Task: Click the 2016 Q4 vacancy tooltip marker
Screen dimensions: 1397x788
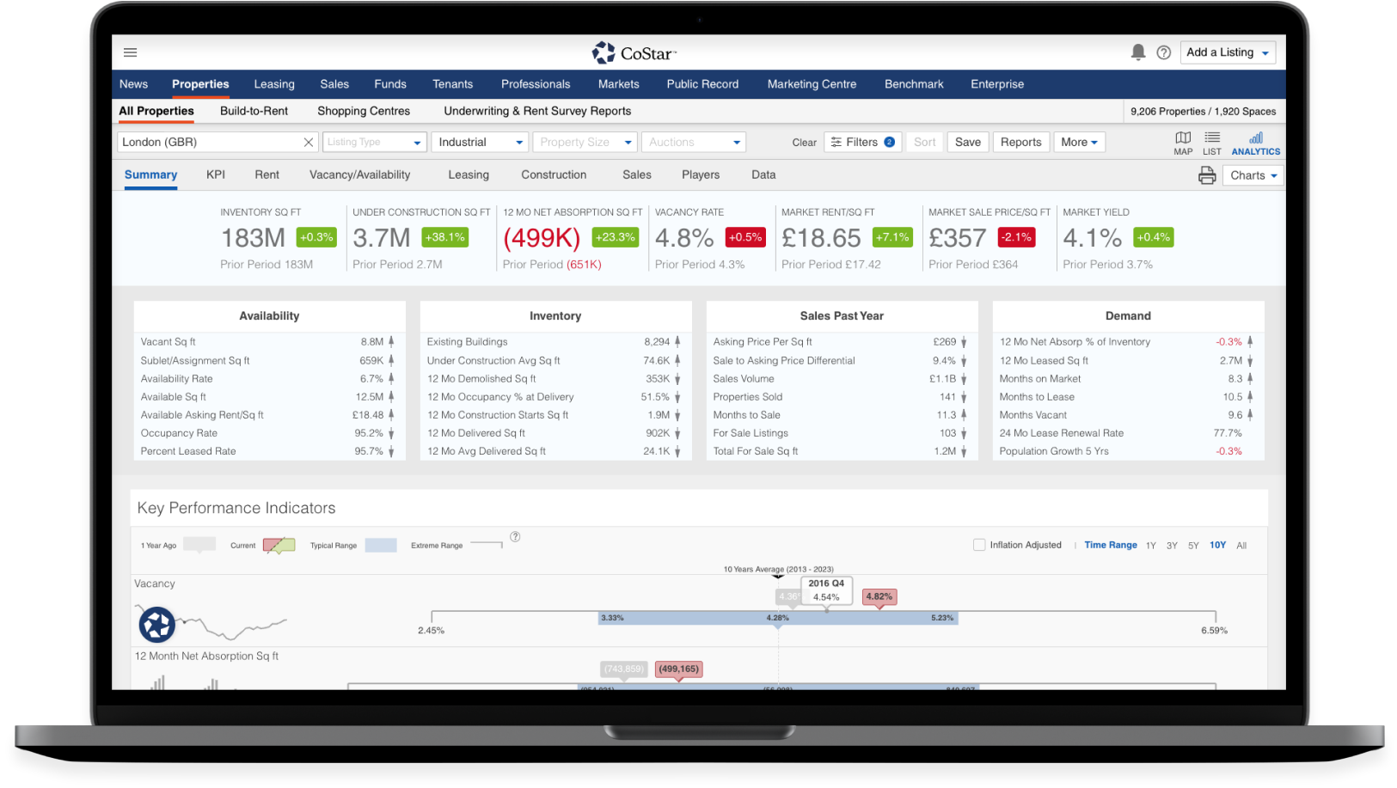Action: [x=826, y=590]
